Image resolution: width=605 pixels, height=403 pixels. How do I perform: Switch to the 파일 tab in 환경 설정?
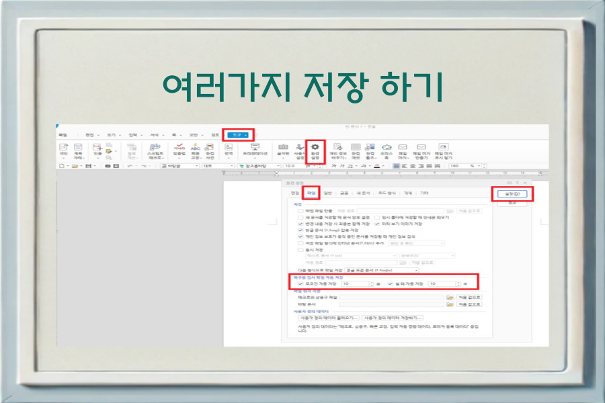coord(311,193)
